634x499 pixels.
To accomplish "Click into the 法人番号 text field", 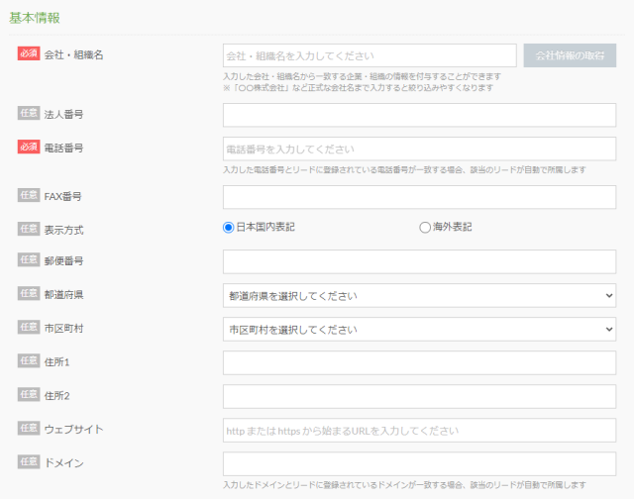I will (x=419, y=115).
